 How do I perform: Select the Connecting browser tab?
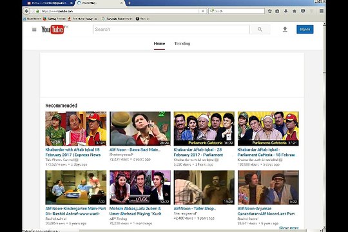coord(100,3)
